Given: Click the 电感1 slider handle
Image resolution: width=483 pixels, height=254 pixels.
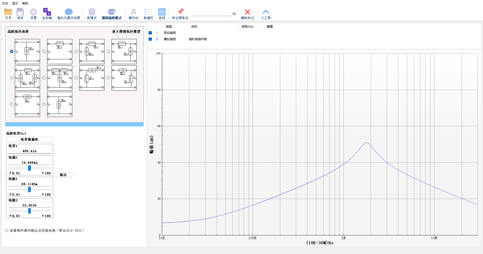Looking at the screenshot, I should 29,168.
